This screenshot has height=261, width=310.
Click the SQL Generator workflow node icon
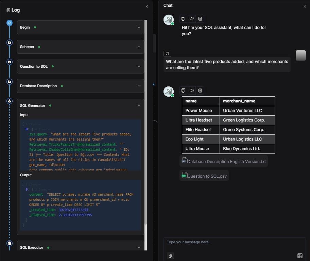10,101
